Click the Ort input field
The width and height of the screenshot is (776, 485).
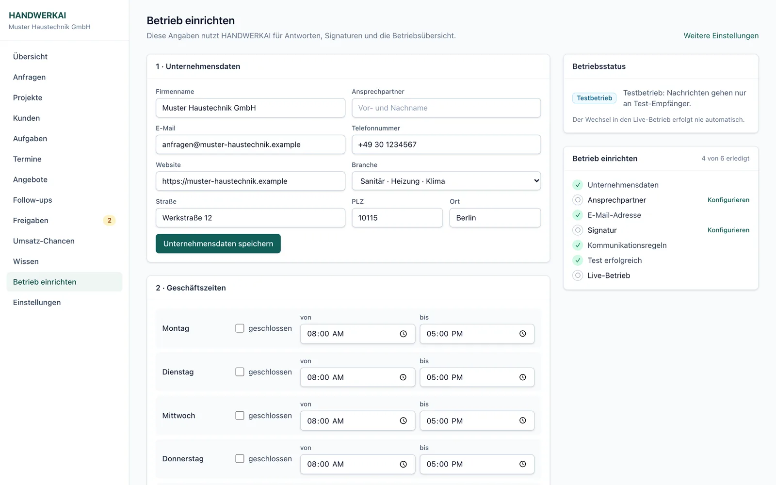[x=495, y=218]
